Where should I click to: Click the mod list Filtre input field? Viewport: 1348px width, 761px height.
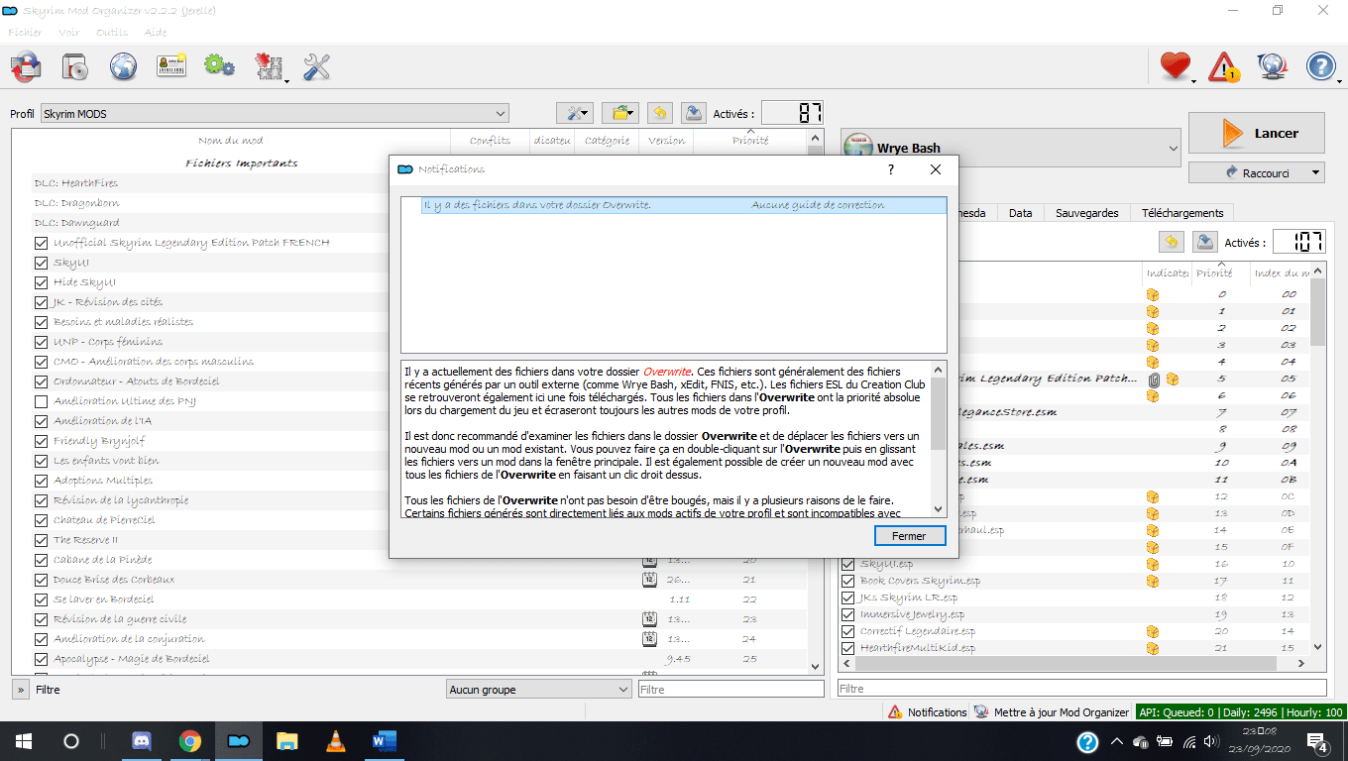730,689
